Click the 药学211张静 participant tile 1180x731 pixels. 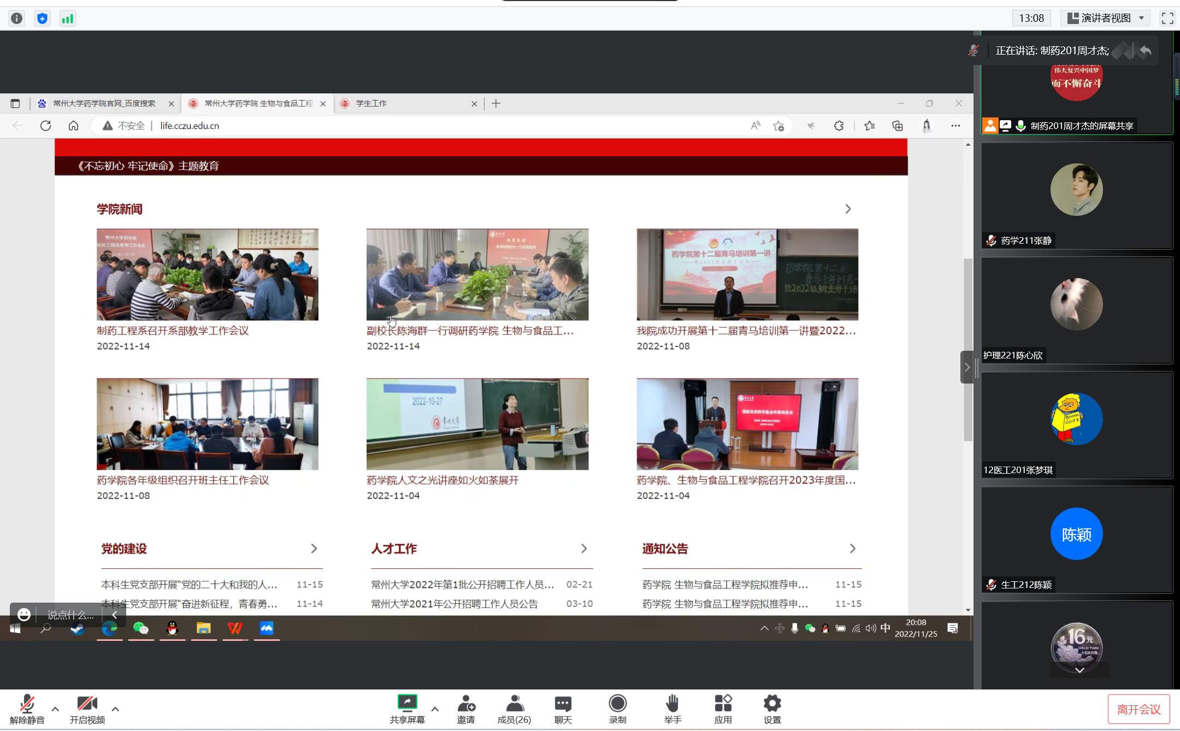[x=1076, y=196]
